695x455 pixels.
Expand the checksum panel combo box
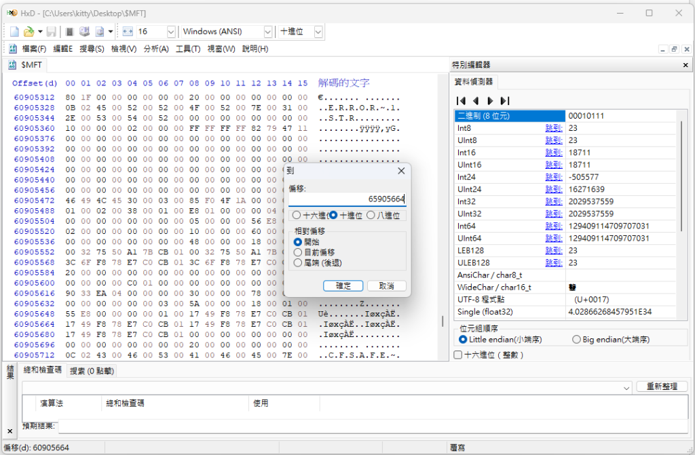tap(626, 388)
